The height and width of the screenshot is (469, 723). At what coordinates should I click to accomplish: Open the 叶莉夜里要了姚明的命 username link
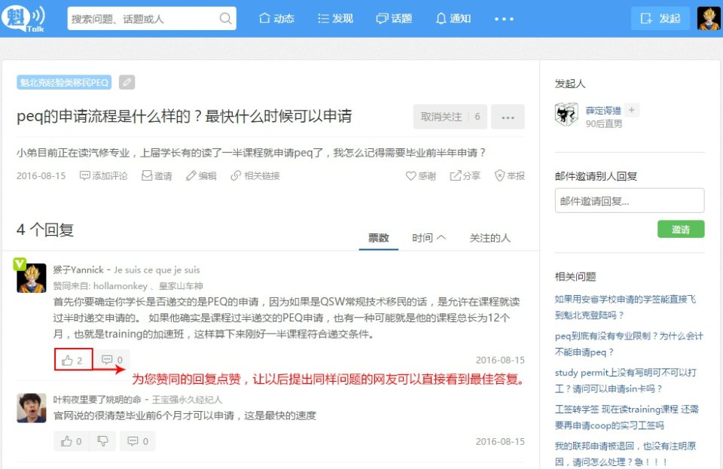[x=97, y=400]
